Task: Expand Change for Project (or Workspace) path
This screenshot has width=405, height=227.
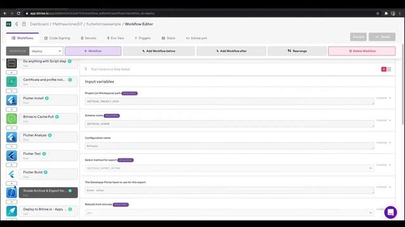Action: [383, 98]
